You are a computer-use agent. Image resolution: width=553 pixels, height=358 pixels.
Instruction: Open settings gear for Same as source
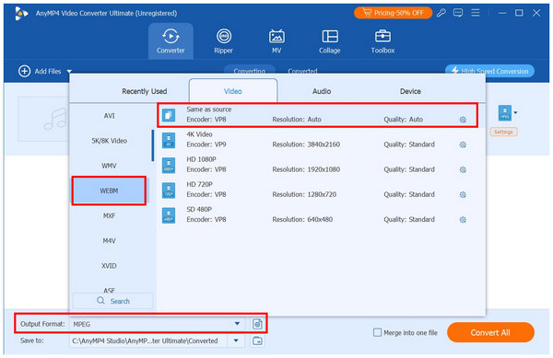[x=463, y=120]
